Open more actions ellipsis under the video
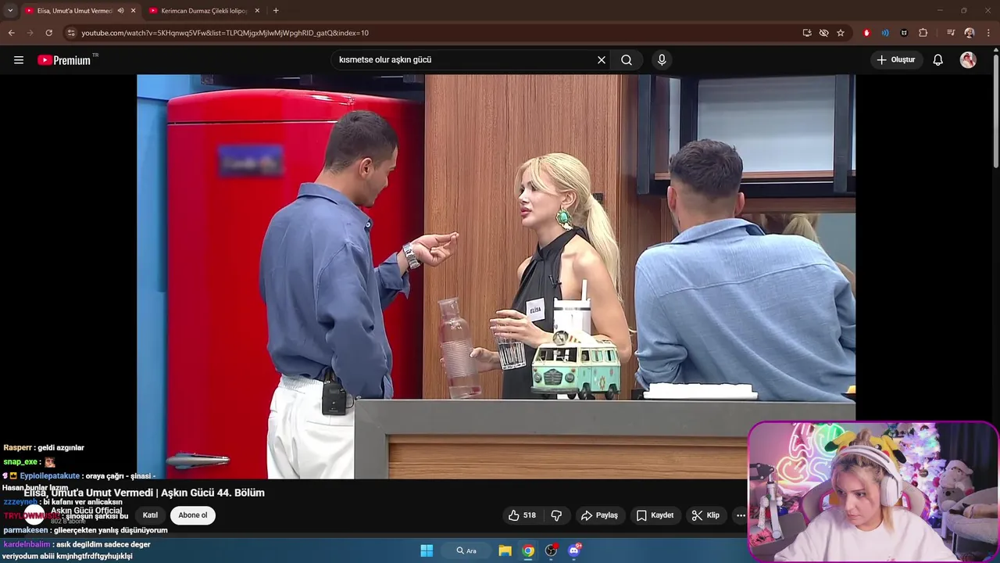The height and width of the screenshot is (563, 1000). tap(740, 515)
